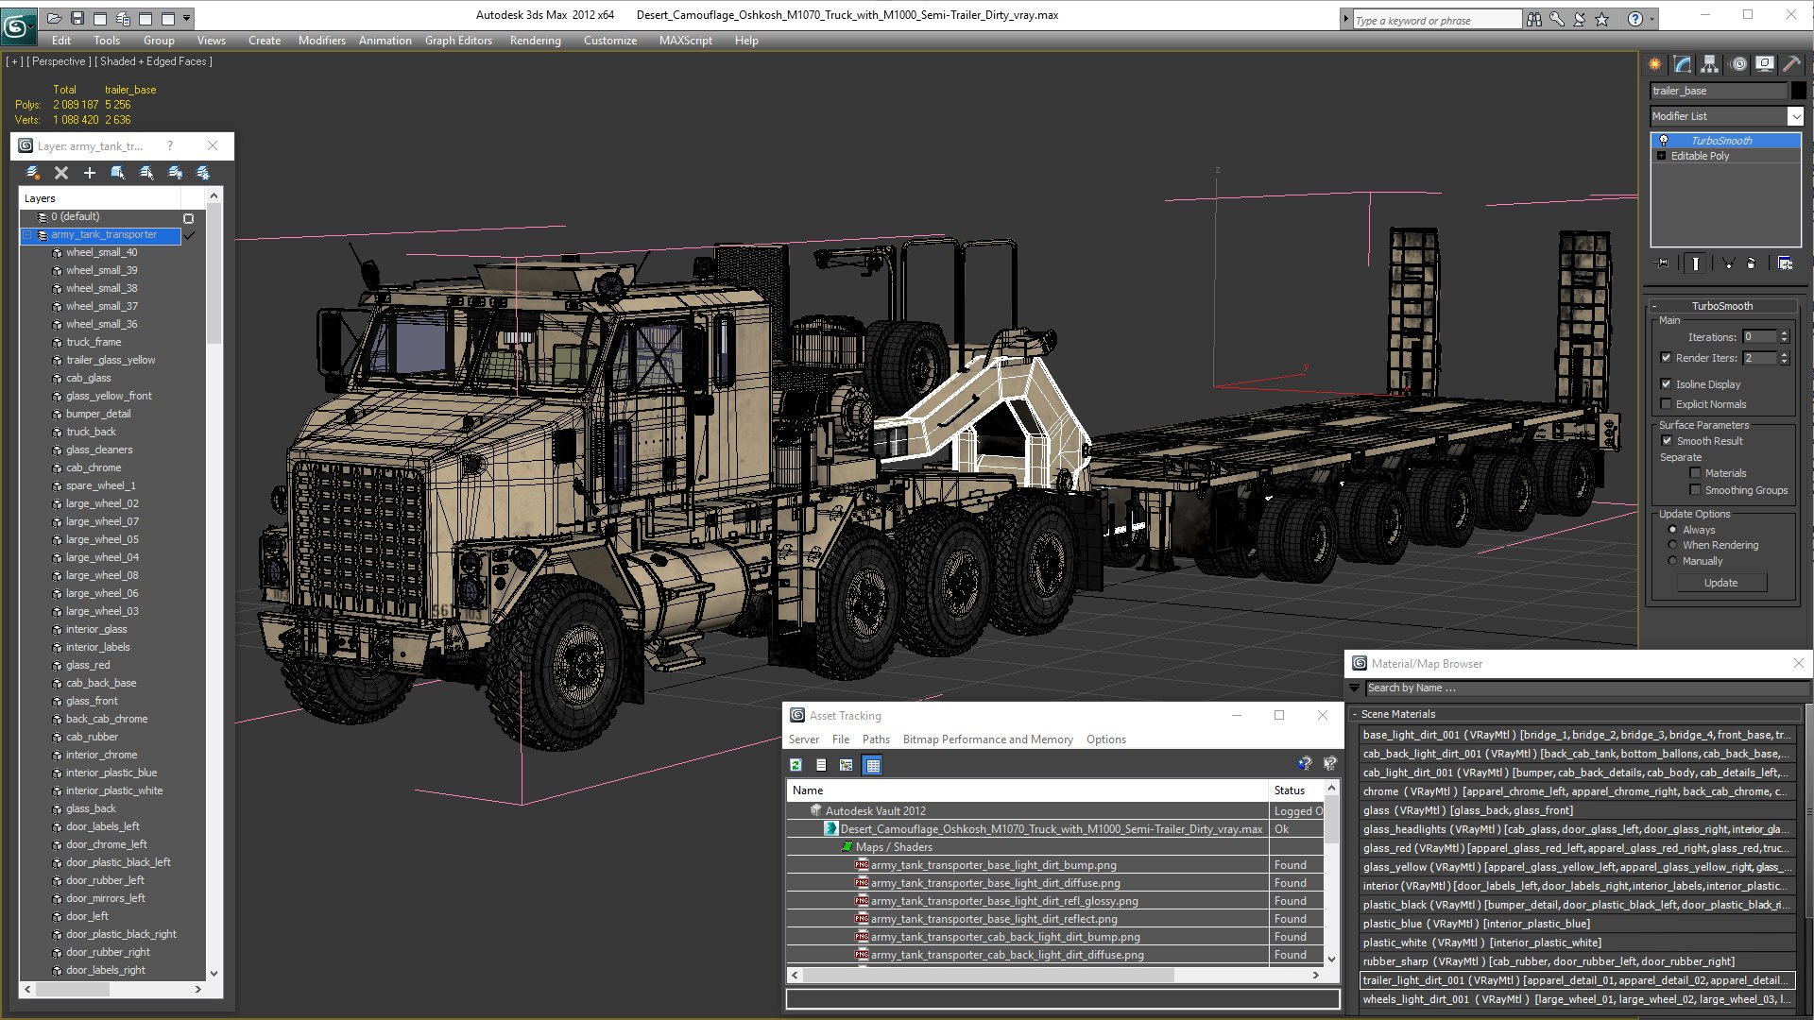Click the TurboSmooth Update button
The image size is (1814, 1020).
[x=1720, y=583]
